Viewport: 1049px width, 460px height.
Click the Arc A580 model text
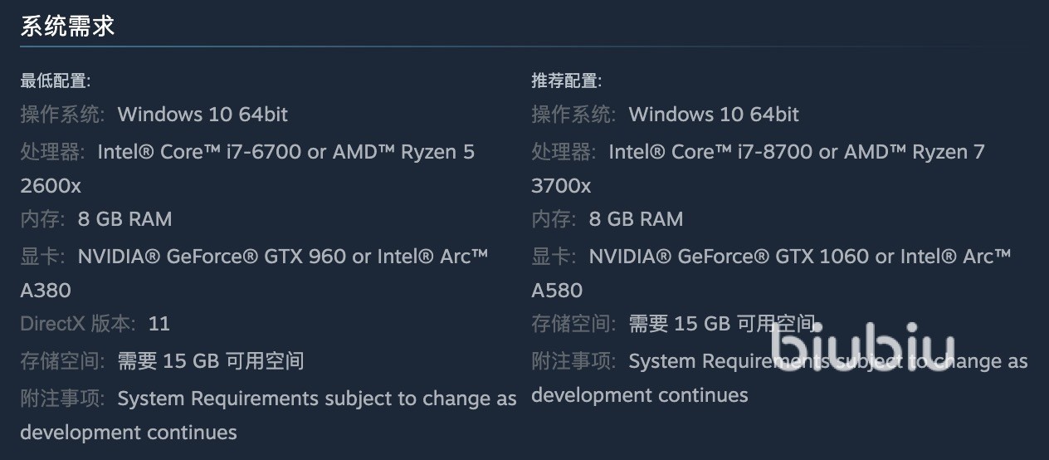(557, 290)
